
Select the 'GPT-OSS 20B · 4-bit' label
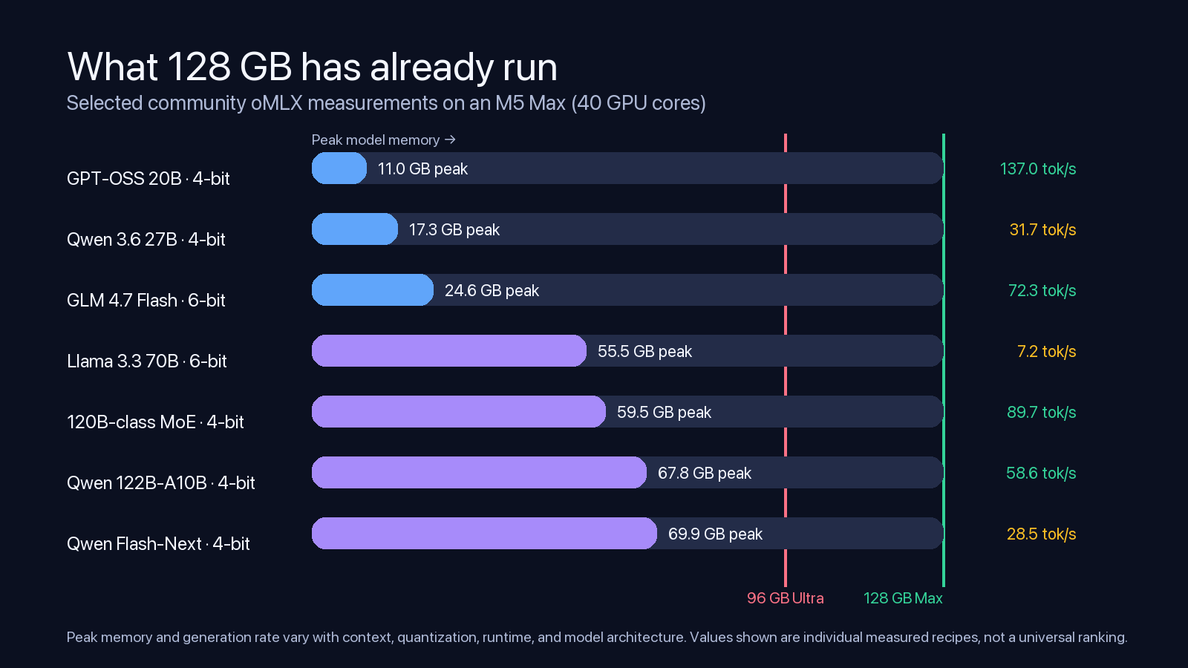click(x=148, y=179)
